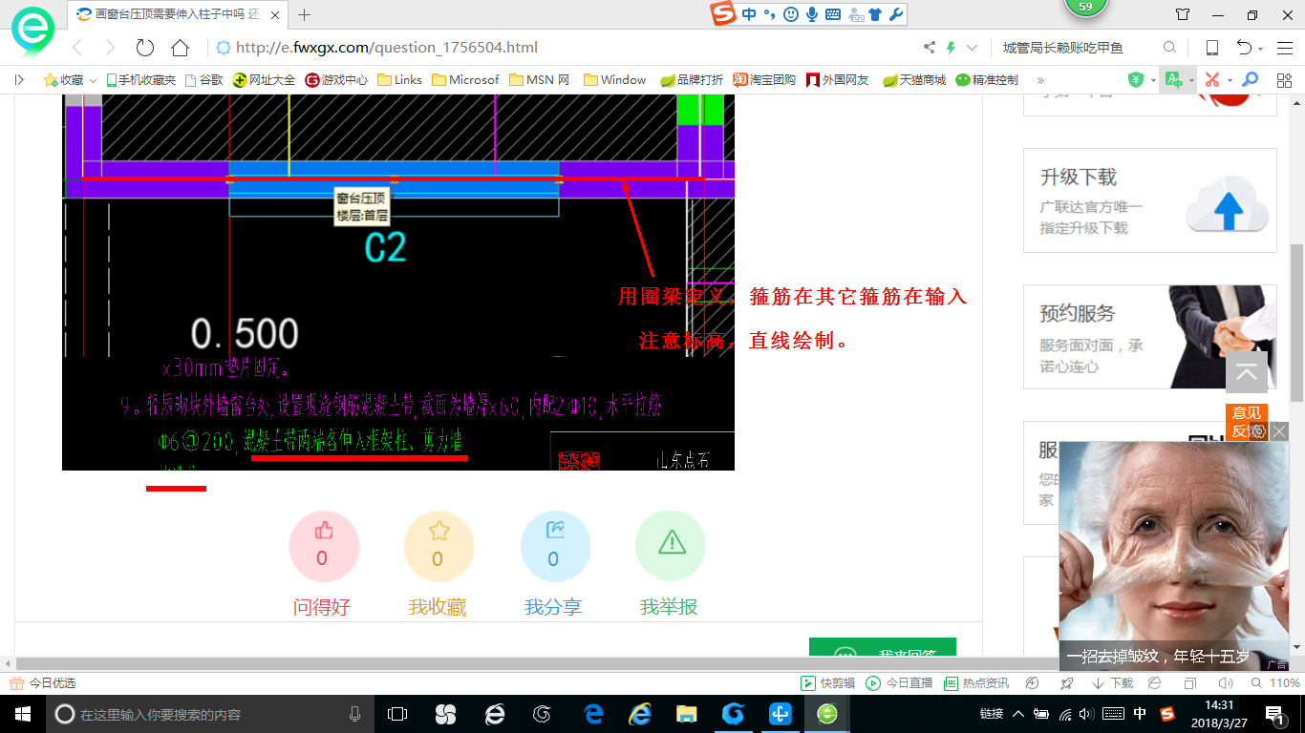Open the 手机收藏夹 bookmark
This screenshot has width=1305, height=733.
pyautogui.click(x=140, y=80)
